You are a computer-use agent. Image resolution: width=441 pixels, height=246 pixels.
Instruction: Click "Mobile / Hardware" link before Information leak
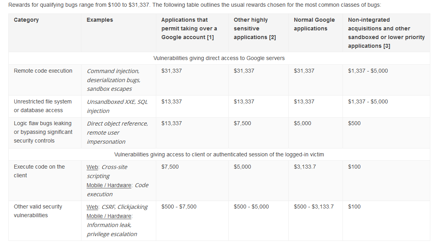click(109, 216)
